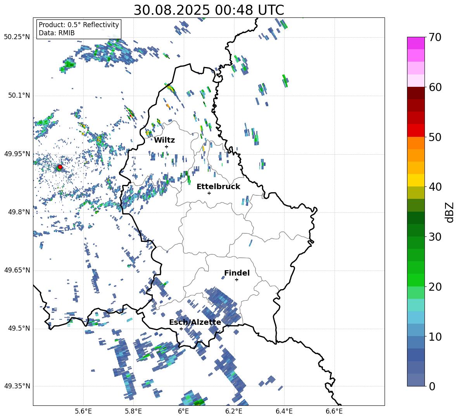Click the longitude label 6.2°E
This screenshot has height=419, width=459.
[x=234, y=411]
